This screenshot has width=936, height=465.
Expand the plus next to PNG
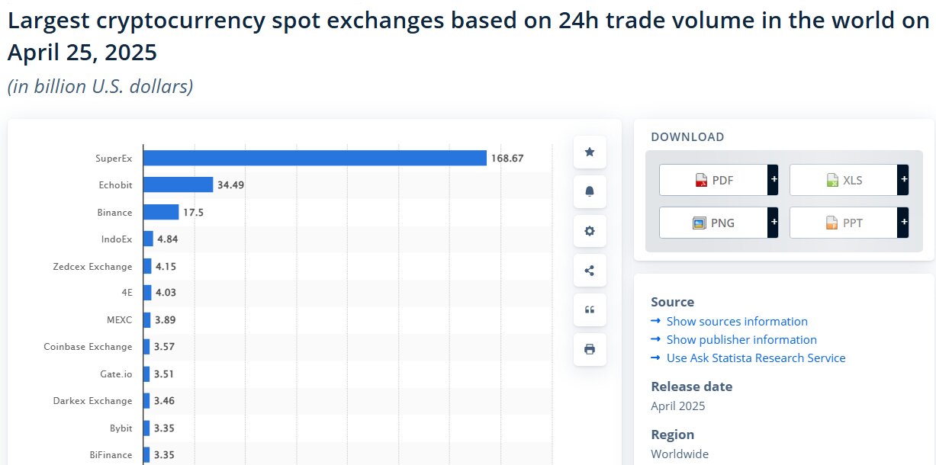coord(774,223)
